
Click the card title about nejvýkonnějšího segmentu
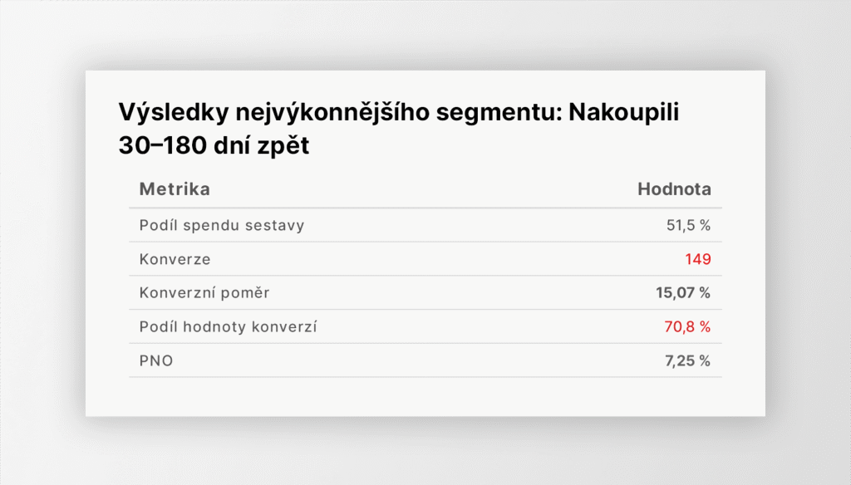point(399,129)
